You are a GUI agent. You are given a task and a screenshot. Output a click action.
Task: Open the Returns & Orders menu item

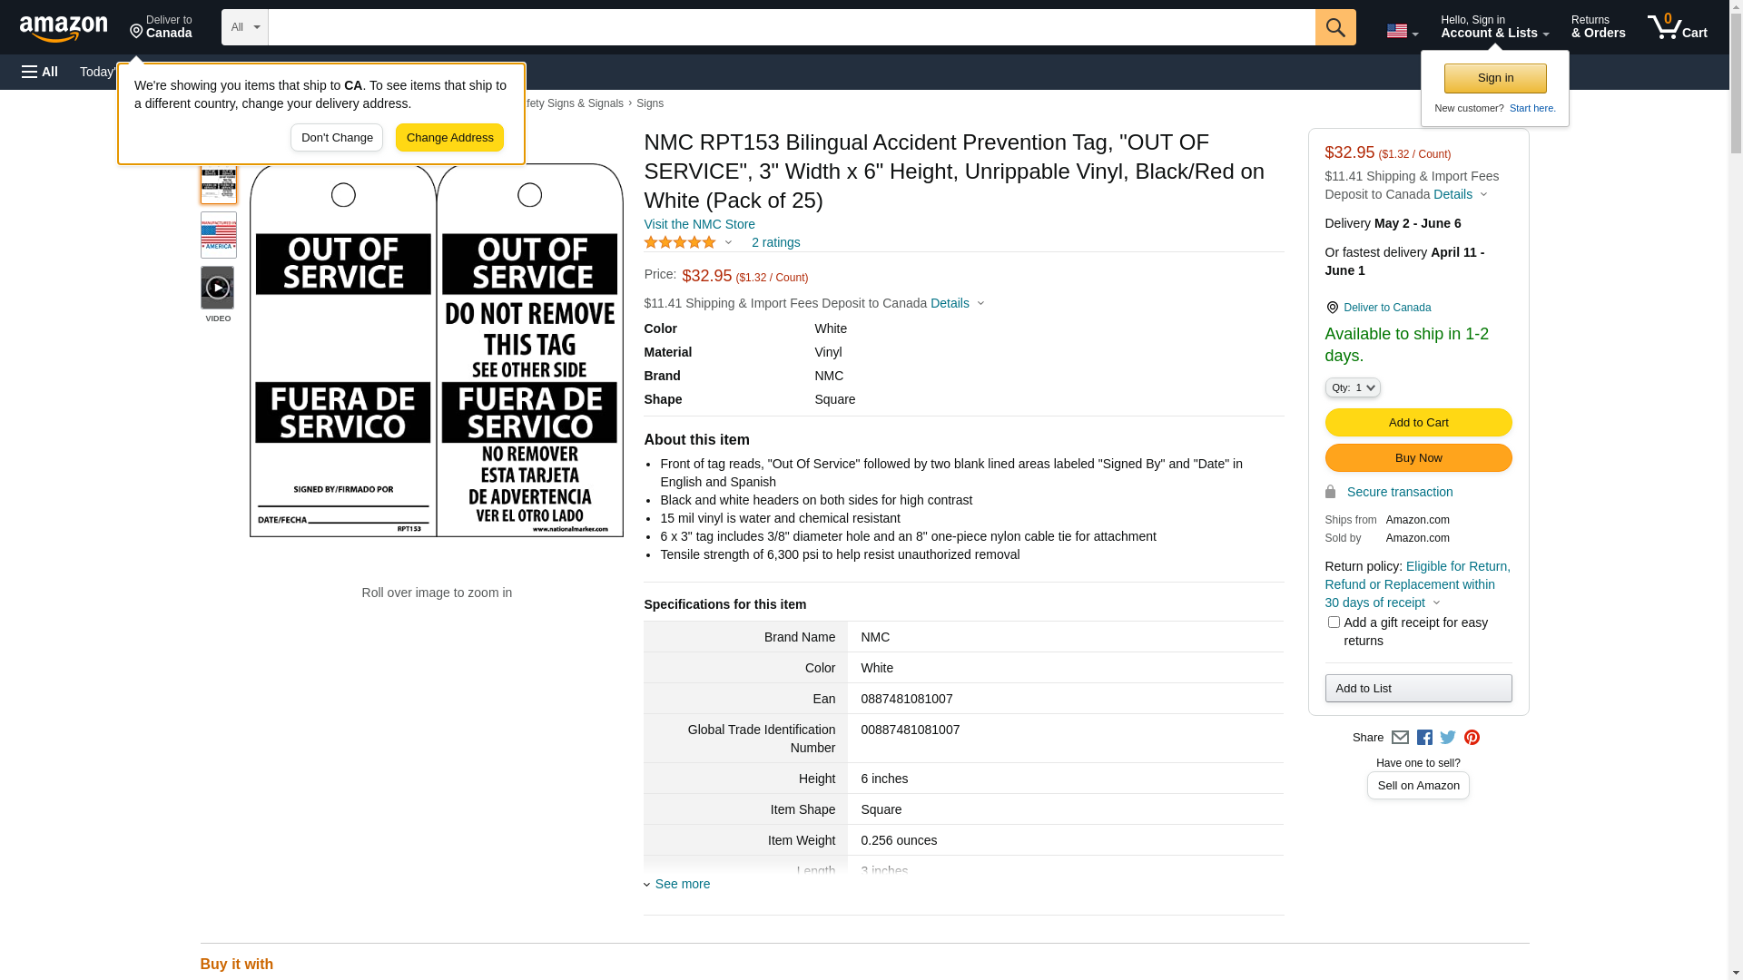pyautogui.click(x=1598, y=27)
